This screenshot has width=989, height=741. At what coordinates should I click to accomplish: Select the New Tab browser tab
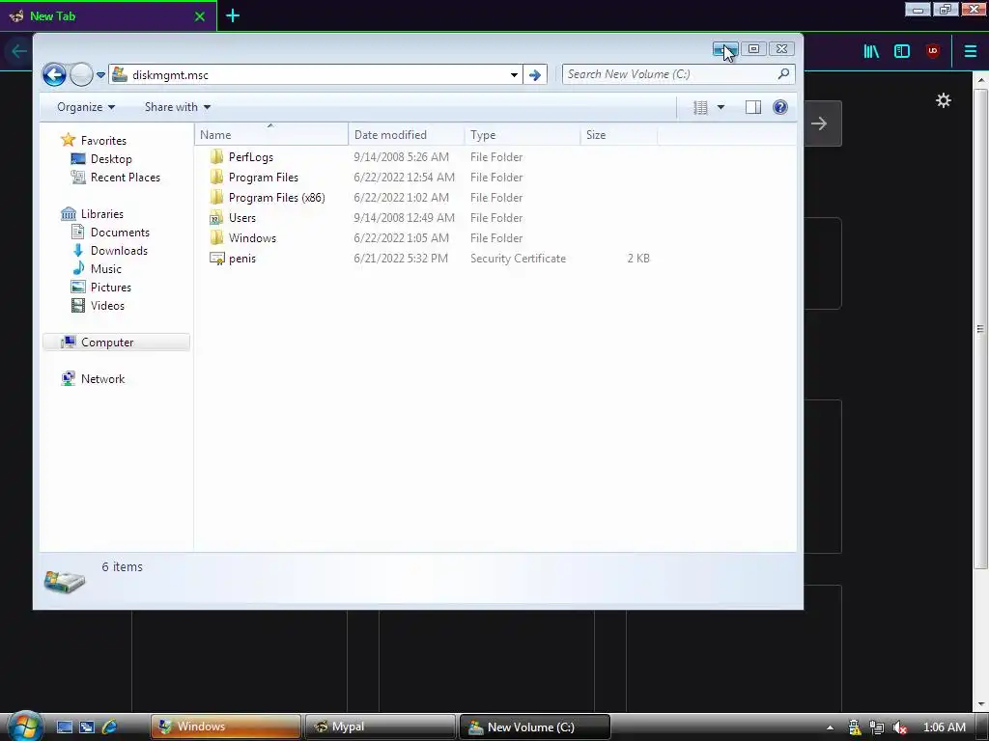click(108, 15)
